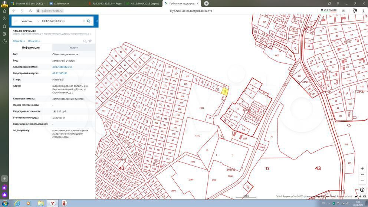Click the highlighted yellow parcel on map
The height and width of the screenshot is (207, 368).
coord(224,91)
